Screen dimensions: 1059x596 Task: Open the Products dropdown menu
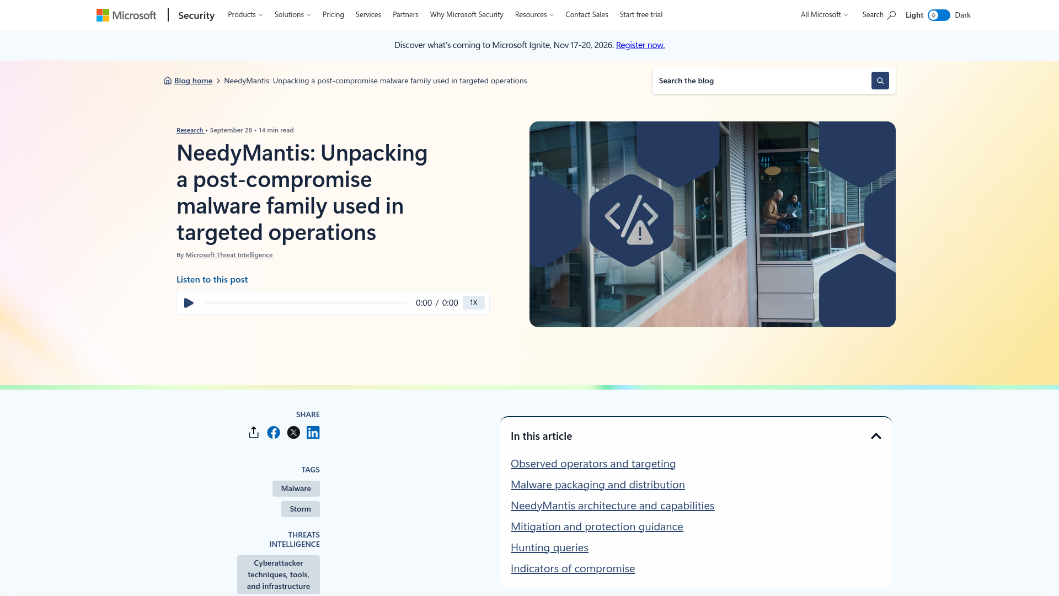click(245, 14)
